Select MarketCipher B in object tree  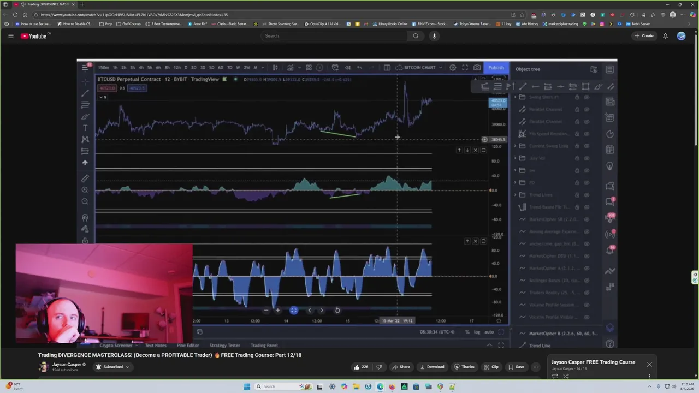563,334
